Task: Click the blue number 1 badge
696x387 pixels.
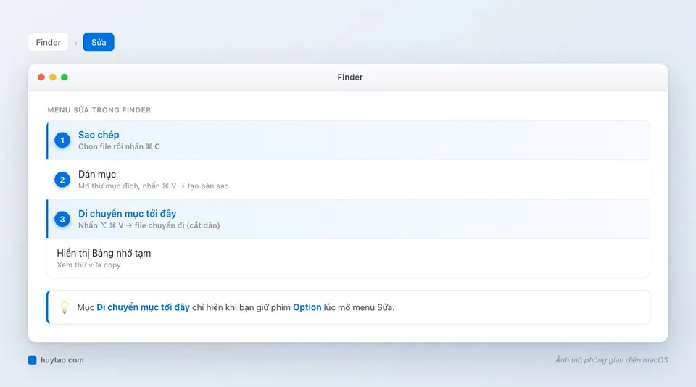Action: tap(62, 141)
